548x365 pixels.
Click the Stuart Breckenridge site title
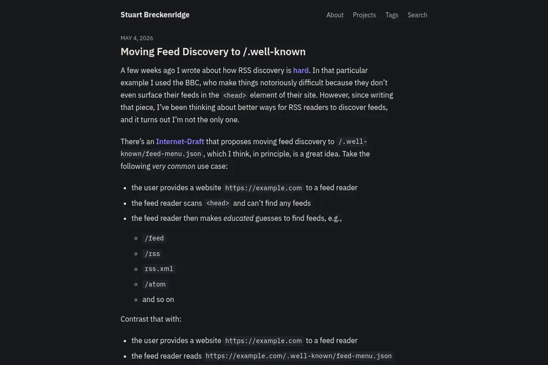click(x=155, y=15)
